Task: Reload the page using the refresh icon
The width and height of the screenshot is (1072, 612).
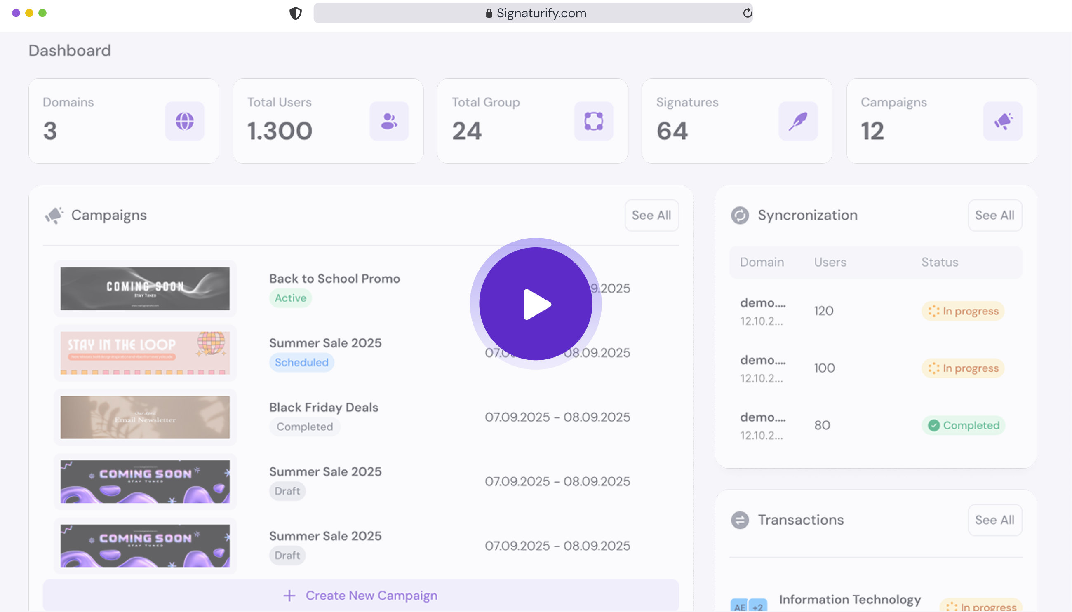Action: point(746,13)
